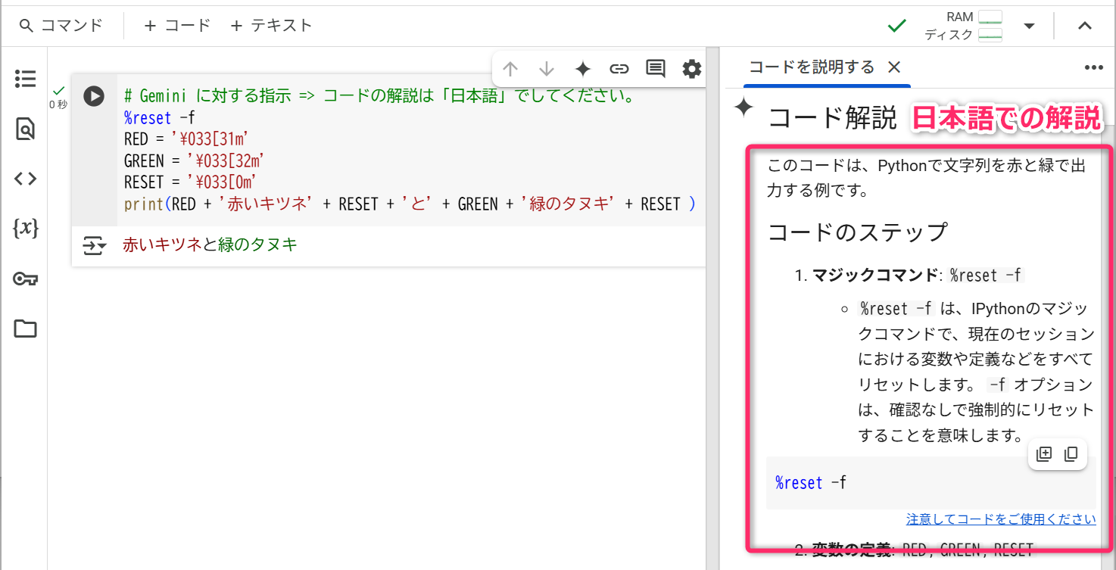Open the variables {x} panel
Screen dimensions: 1116x570
click(25, 228)
